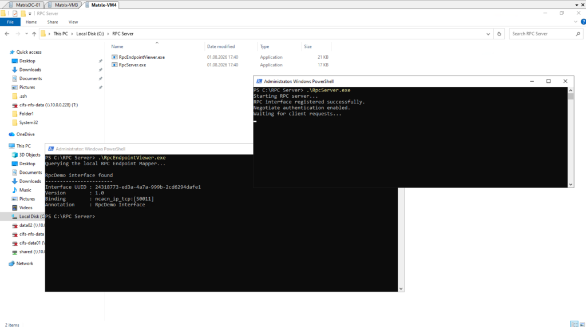586x327 pixels.
Task: Sort files by Size column
Action: 308,46
